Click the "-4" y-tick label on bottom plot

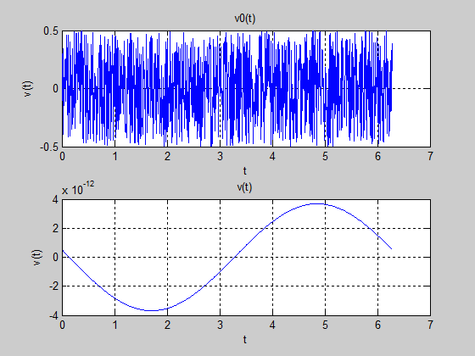[53, 315]
